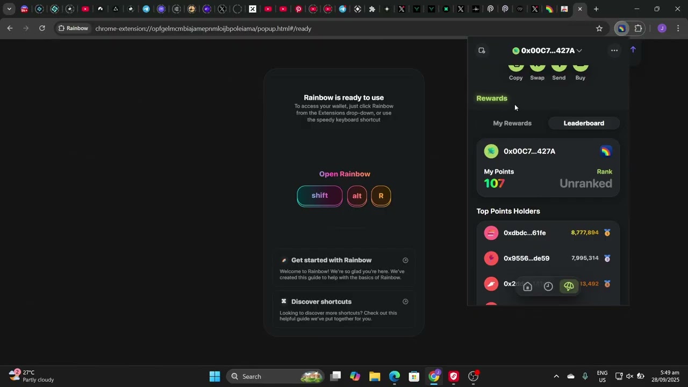Open the Discover shortcuts guide
Viewport: 688px width, 387px height.
coord(344,309)
